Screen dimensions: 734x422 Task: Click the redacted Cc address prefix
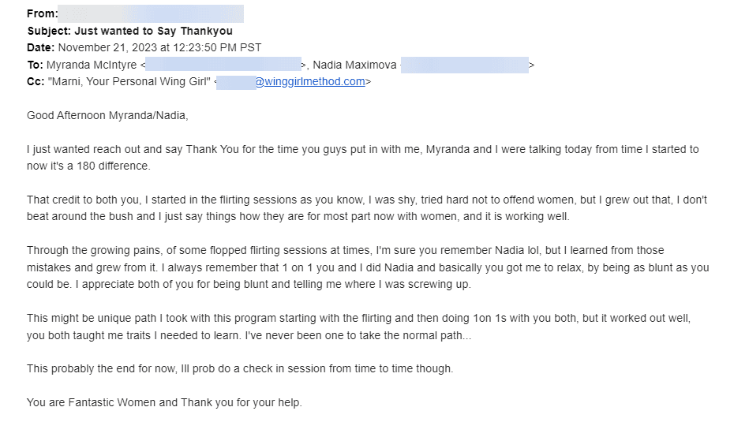(x=236, y=82)
